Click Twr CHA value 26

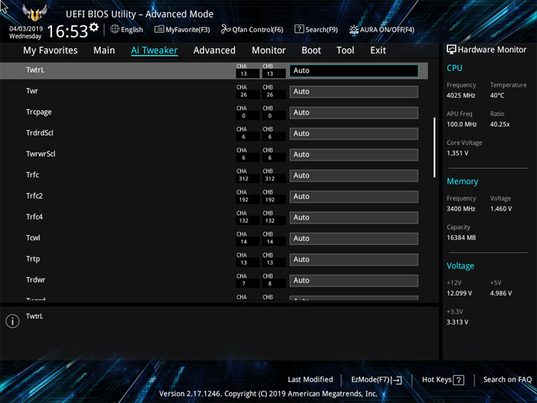(244, 95)
